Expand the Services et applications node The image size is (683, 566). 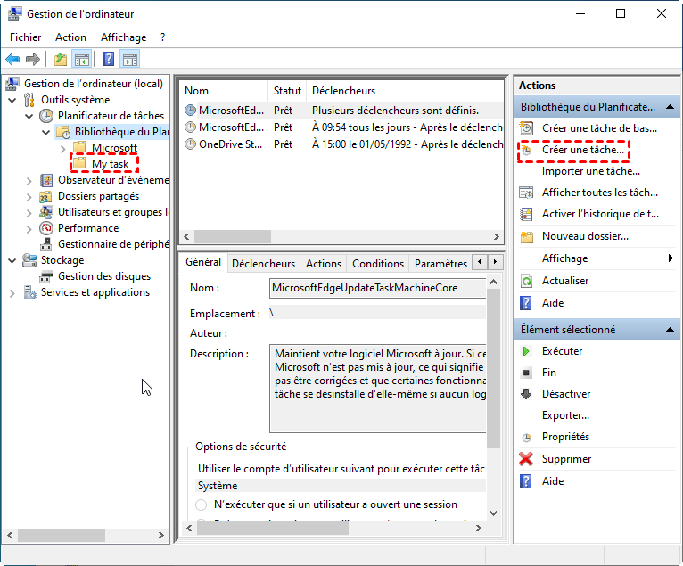point(12,293)
